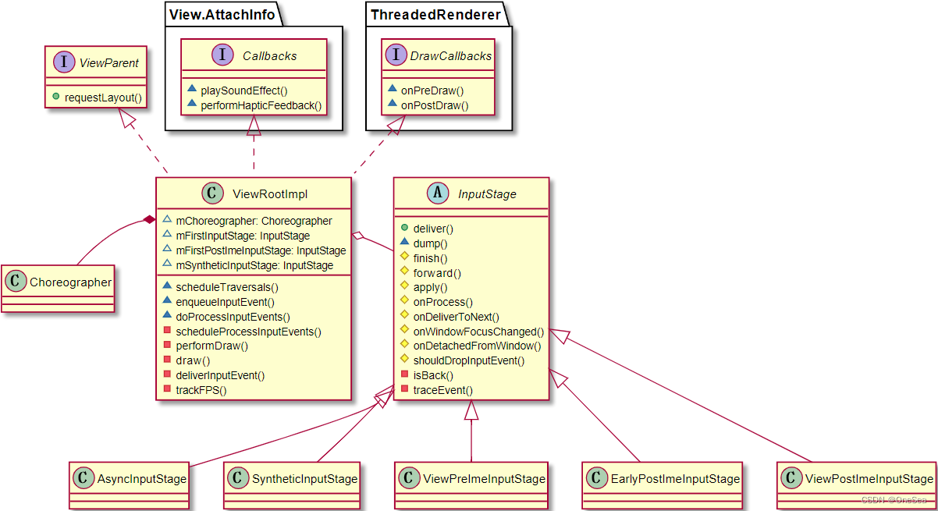
Task: Click the red visibility marker on isBack()
Action: 404,375
